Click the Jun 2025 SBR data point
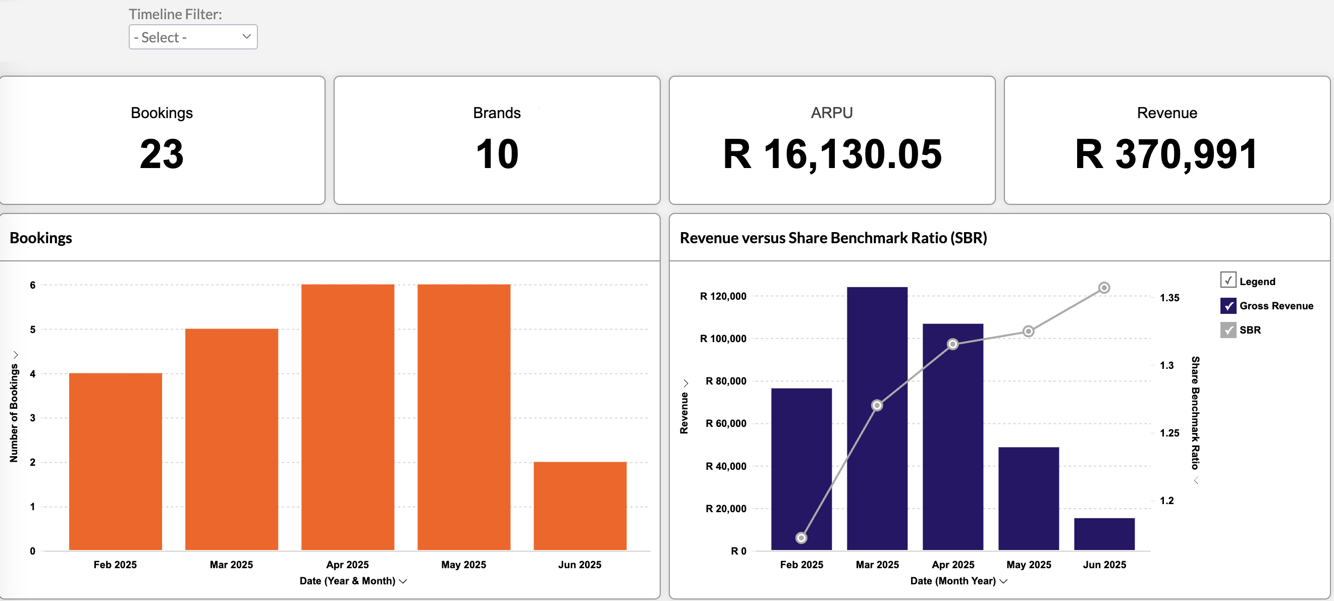Image resolution: width=1334 pixels, height=601 pixels. pyautogui.click(x=1104, y=288)
